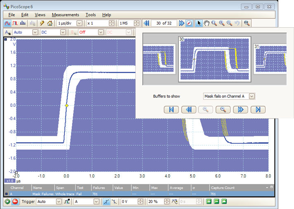Toggle rising edge trigger button

[106, 202]
